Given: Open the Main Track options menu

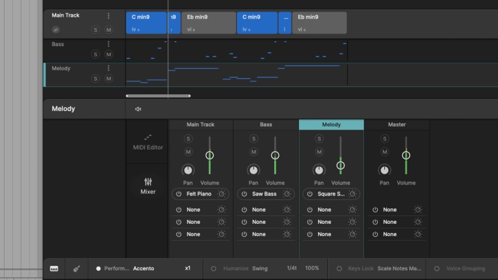Looking at the screenshot, I should point(109,15).
